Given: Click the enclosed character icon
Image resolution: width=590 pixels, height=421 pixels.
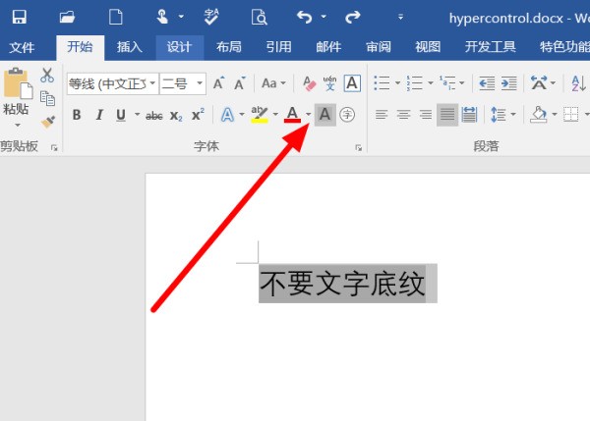Looking at the screenshot, I should [x=347, y=115].
